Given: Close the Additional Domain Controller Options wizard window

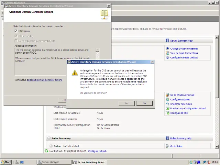Looking at the screenshot, I should (x=109, y=6).
